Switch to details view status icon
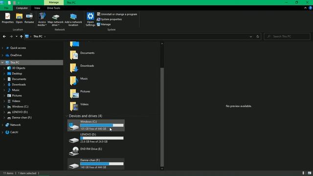313x176 pixels. pos(303,173)
